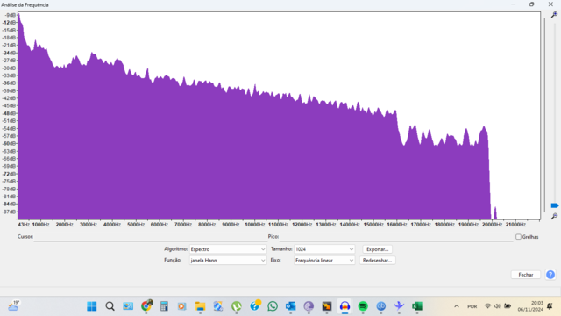Open taskbar Search magnifier

click(110, 306)
